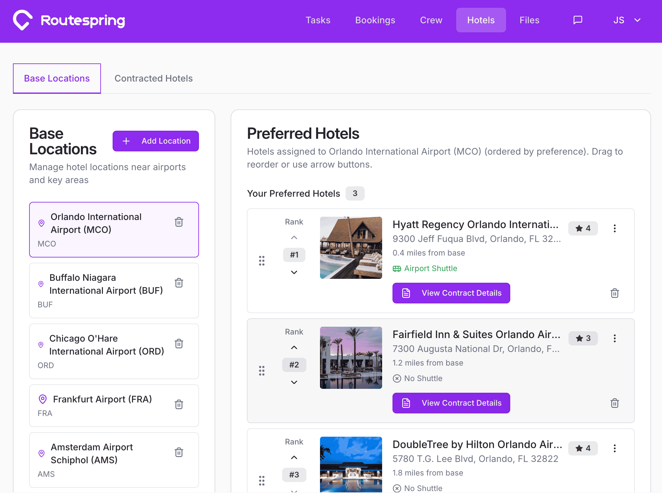This screenshot has height=493, width=662.
Task: Open the Bookings menu item
Action: (x=375, y=20)
